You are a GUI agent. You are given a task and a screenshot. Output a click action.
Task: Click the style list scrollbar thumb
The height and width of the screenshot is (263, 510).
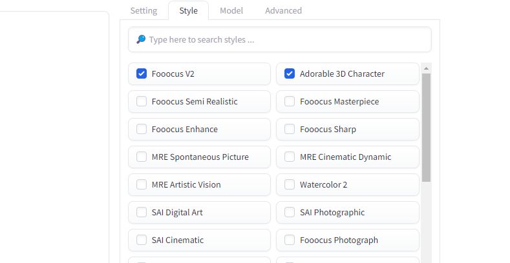pyautogui.click(x=426, y=128)
